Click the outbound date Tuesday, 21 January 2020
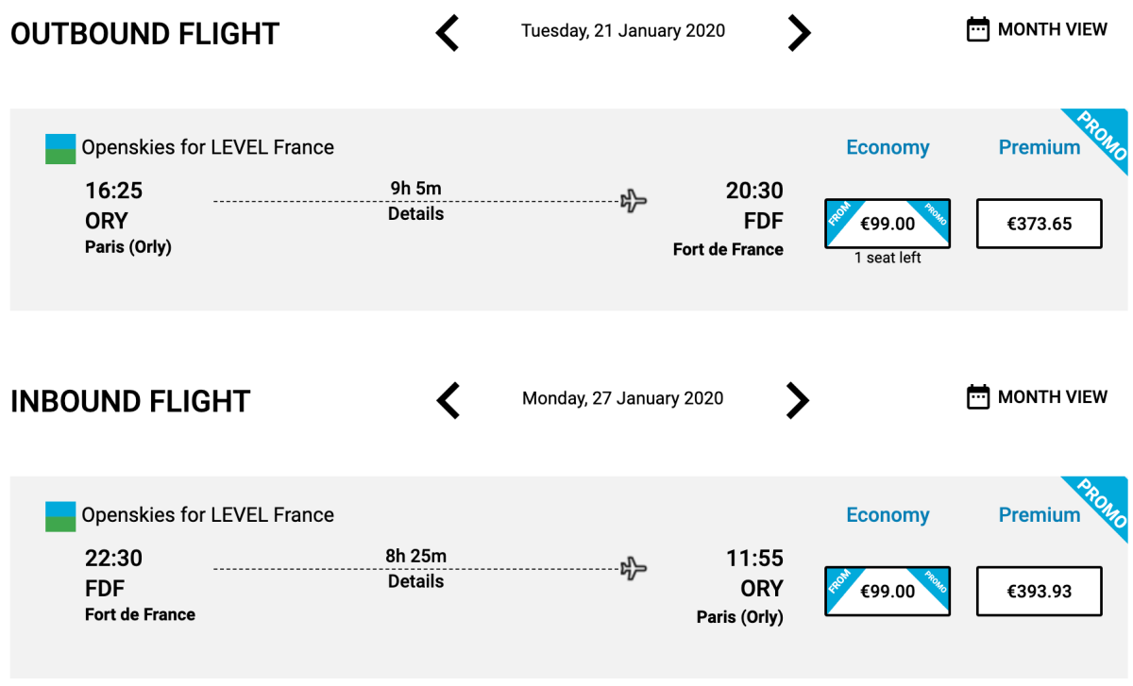The height and width of the screenshot is (686, 1133). (x=623, y=31)
